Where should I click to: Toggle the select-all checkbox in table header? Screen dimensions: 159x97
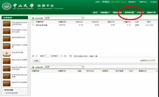(33, 22)
